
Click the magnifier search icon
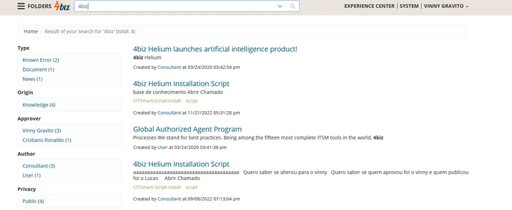pos(293,6)
